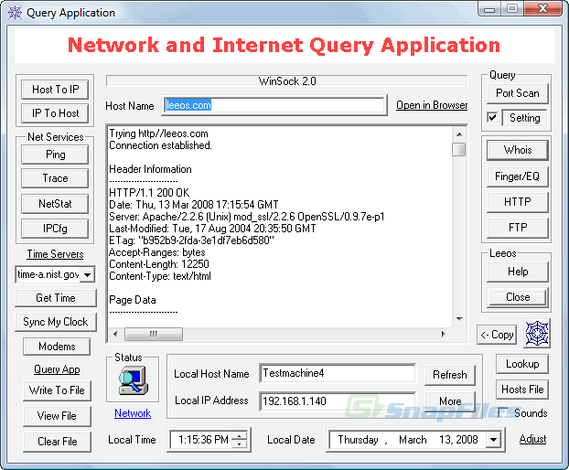Click the 'Content-Type: text/html' line
Screen dimensions: 569x470
click(x=160, y=276)
